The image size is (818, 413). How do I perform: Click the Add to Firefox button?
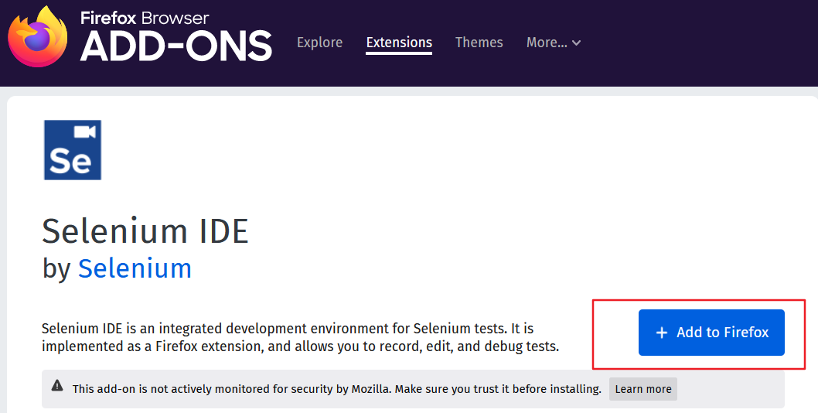pos(711,333)
